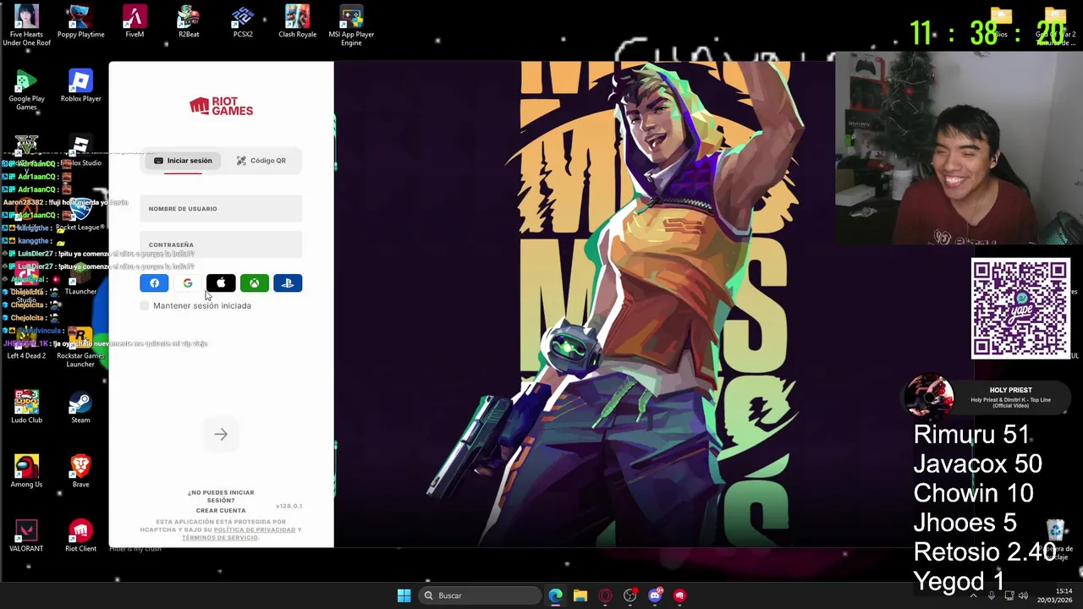1083x609 pixels.
Task: Open Discord from taskbar
Action: (655, 595)
